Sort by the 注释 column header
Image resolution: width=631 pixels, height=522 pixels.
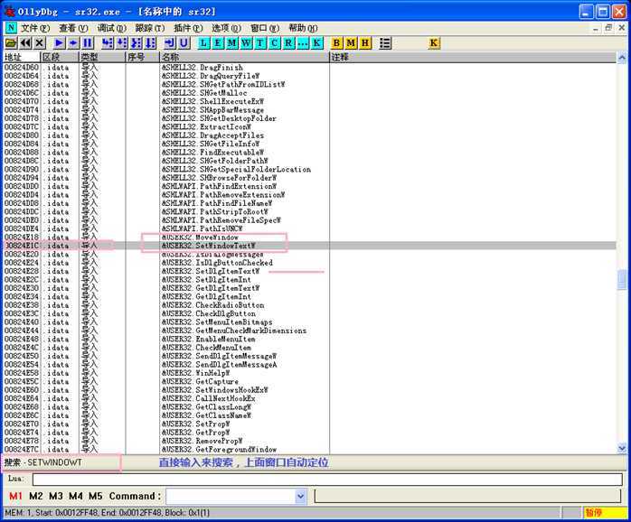[x=473, y=57]
